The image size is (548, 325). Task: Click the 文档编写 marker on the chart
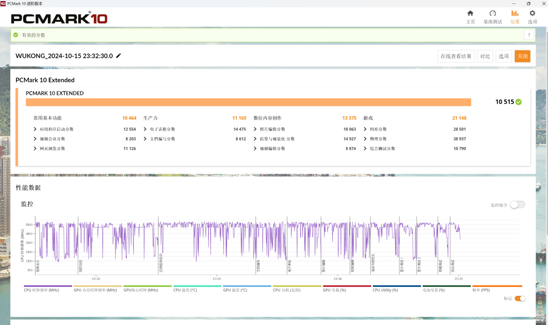258,266
